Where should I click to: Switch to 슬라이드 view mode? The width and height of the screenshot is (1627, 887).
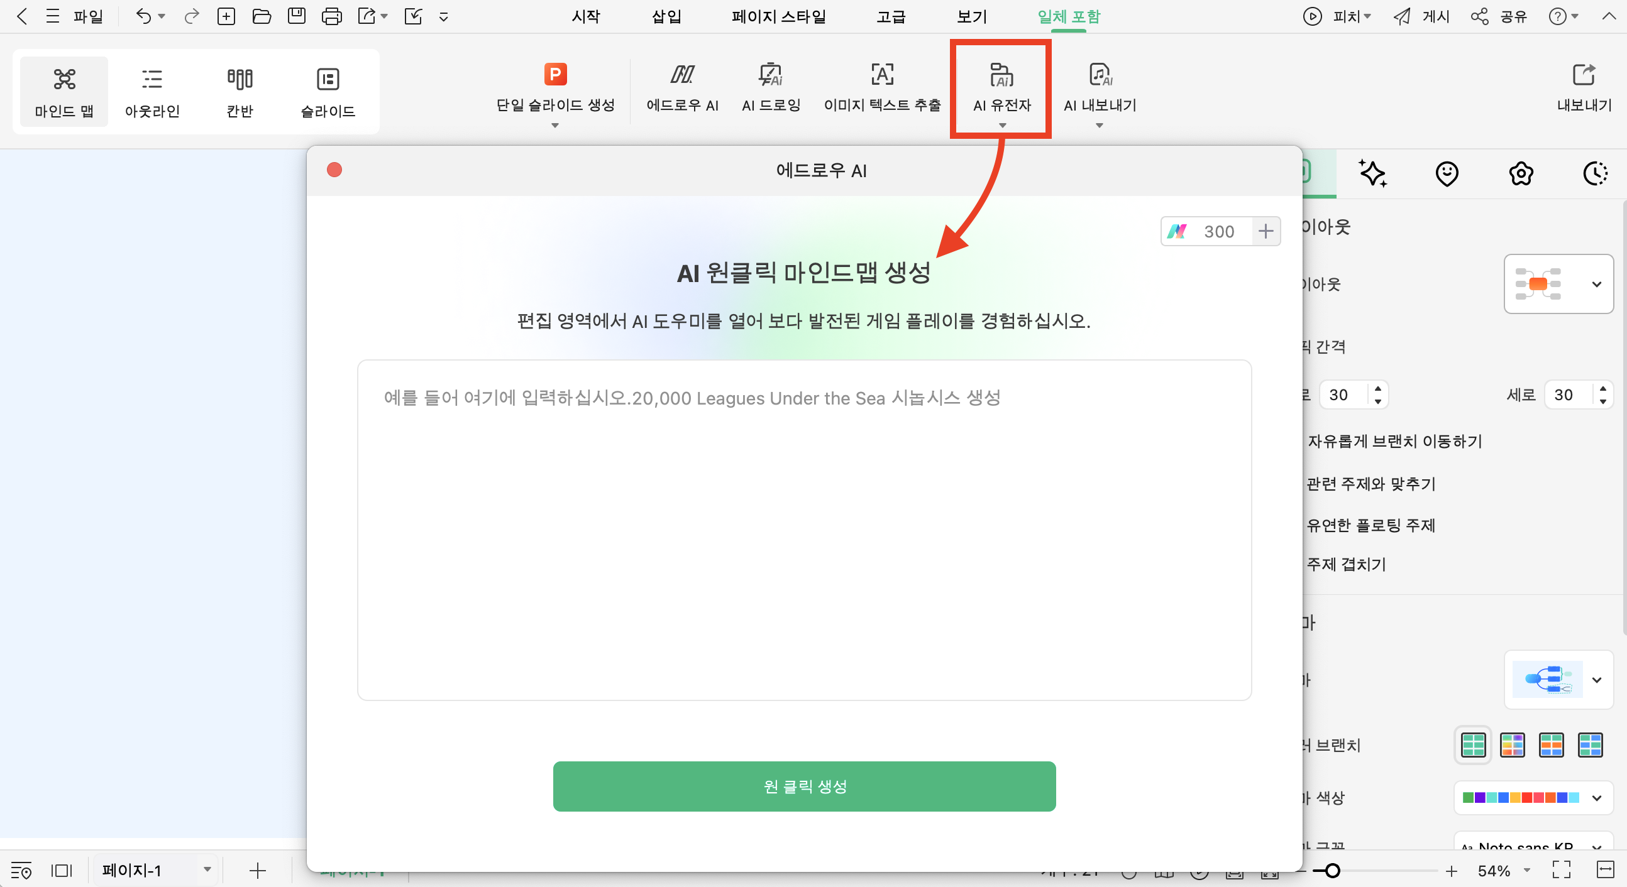click(x=328, y=92)
